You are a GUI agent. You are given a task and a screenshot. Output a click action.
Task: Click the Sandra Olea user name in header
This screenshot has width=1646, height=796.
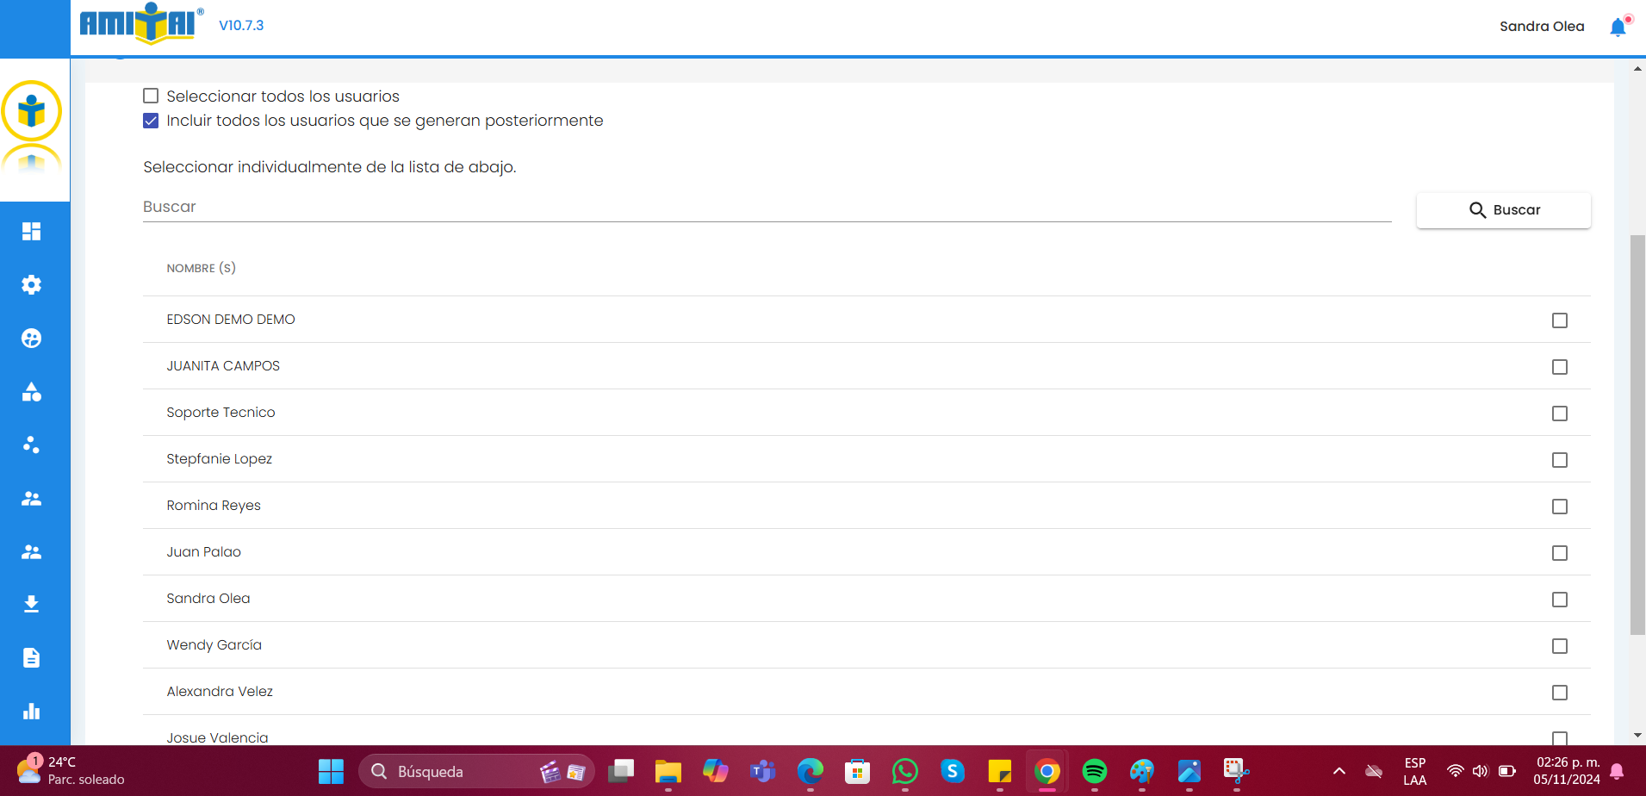(1541, 27)
